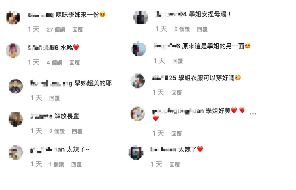This screenshot has height=190, width=296.
Task: Open 5 個讚 likes list
Action: click(x=182, y=29)
